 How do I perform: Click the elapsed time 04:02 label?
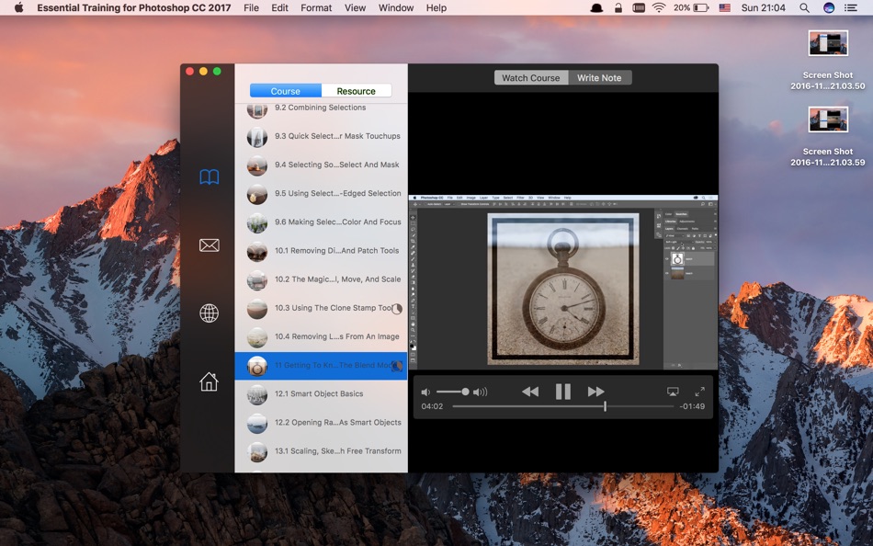tap(432, 406)
